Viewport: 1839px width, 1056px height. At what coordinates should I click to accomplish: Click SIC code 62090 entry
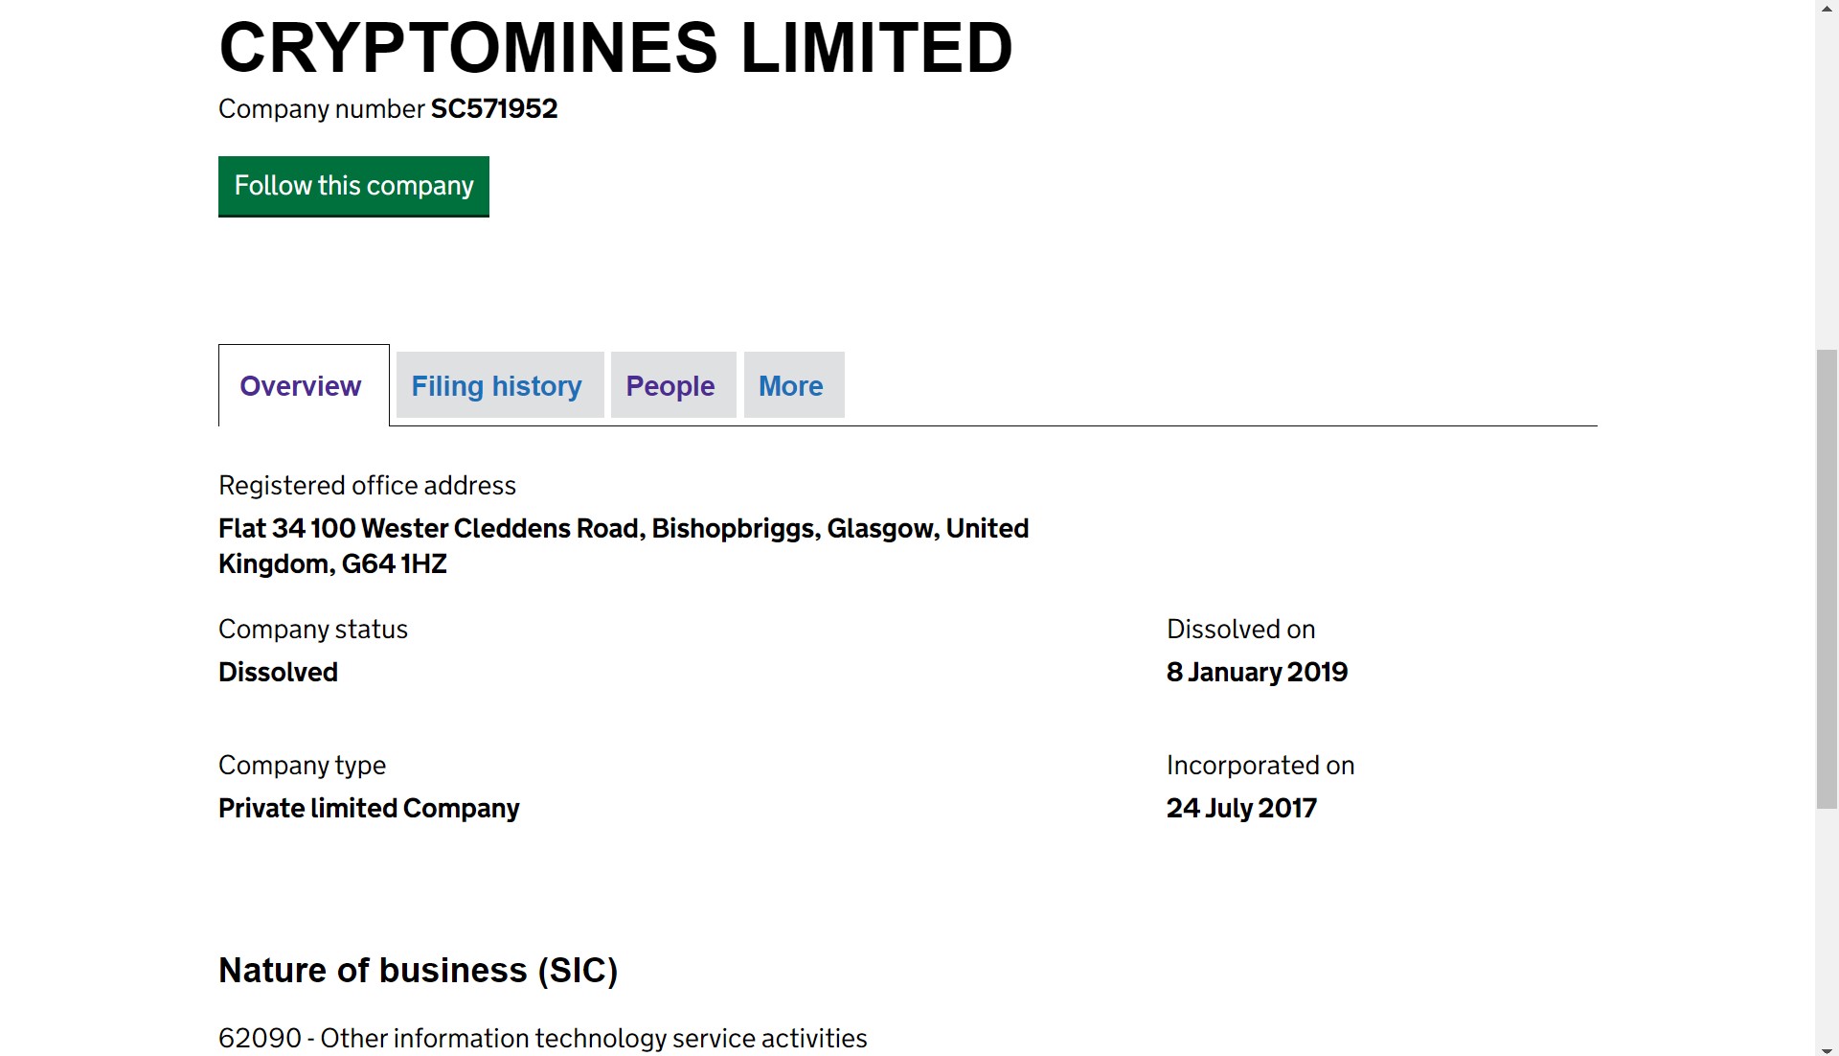coord(542,1038)
